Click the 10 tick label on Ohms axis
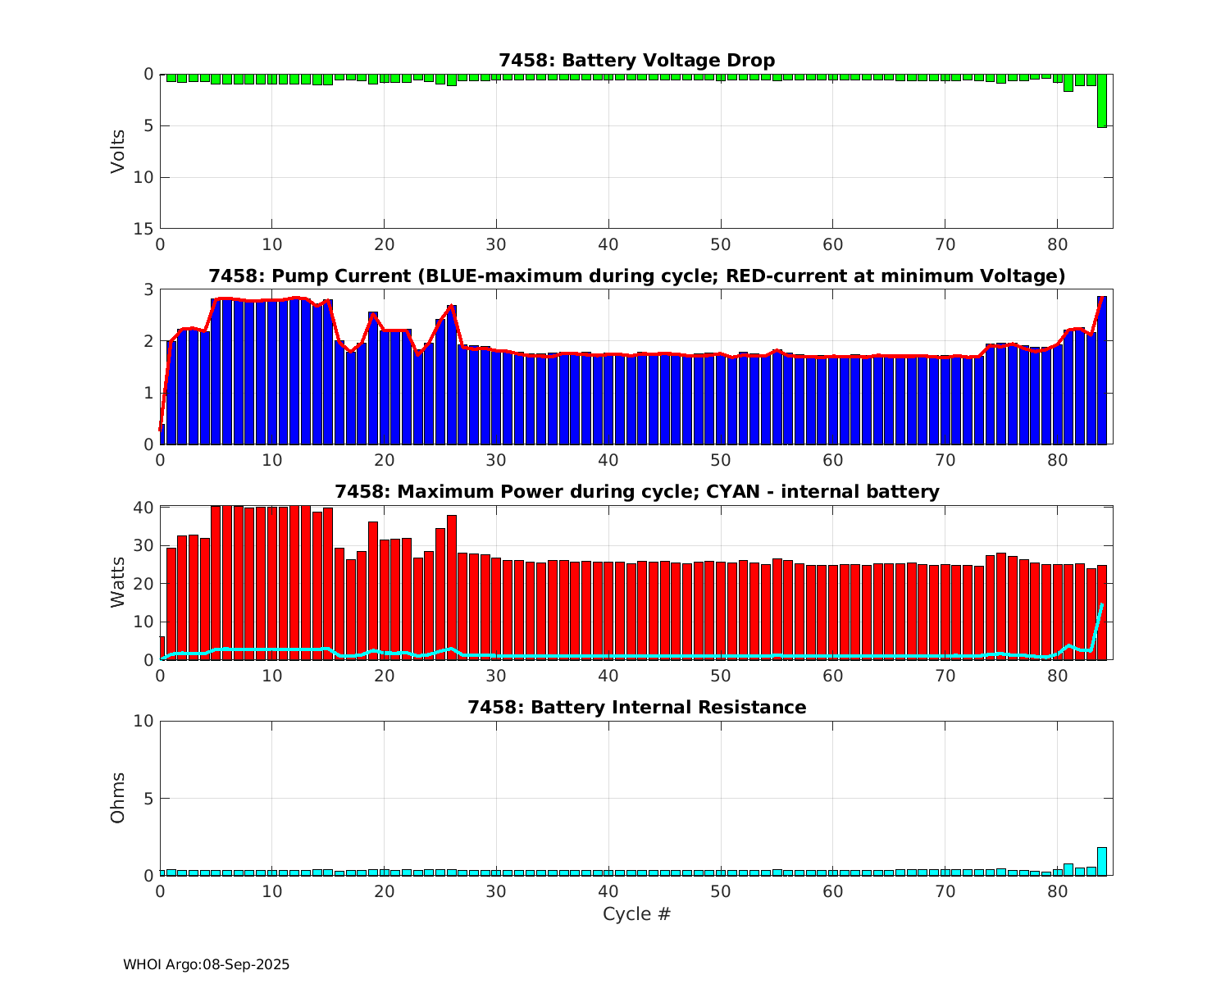1230x984 pixels. (x=143, y=722)
